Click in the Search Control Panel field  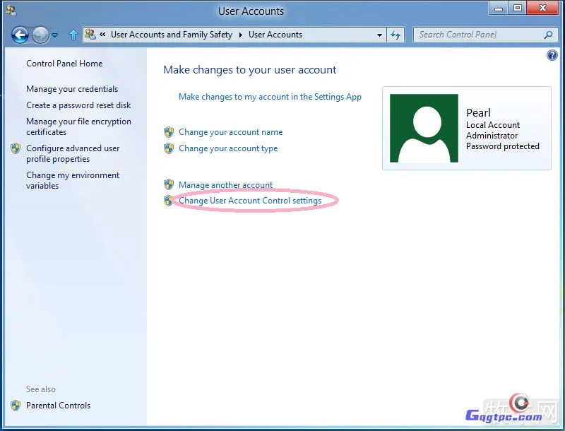pyautogui.click(x=477, y=35)
